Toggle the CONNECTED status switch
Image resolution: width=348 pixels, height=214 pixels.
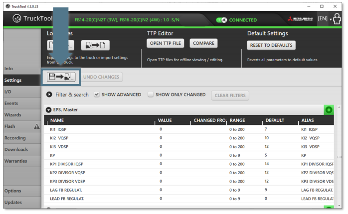[221, 20]
